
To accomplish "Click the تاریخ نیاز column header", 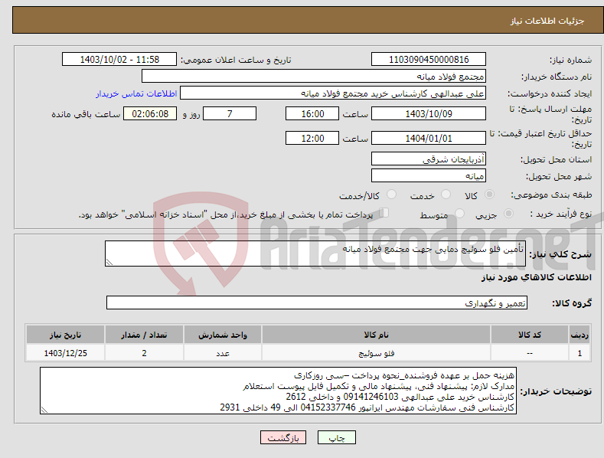I will (66, 335).
